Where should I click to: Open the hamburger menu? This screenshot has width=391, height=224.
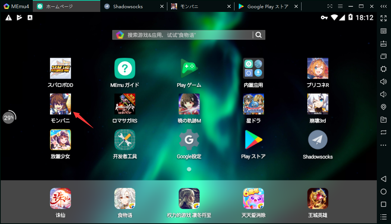pyautogui.click(x=340, y=6)
